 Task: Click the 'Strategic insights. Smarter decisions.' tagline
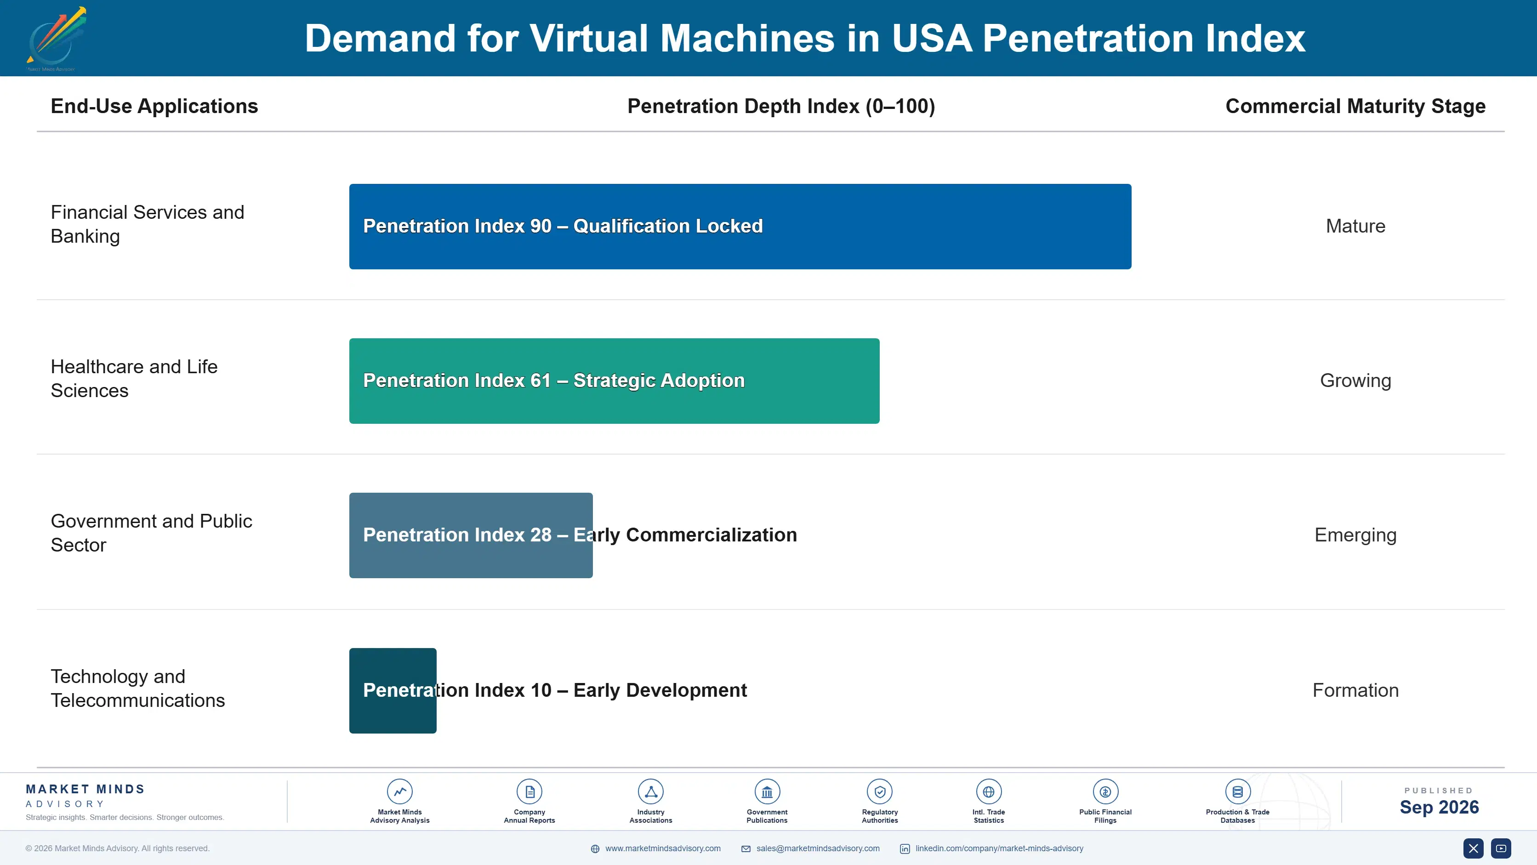125,817
